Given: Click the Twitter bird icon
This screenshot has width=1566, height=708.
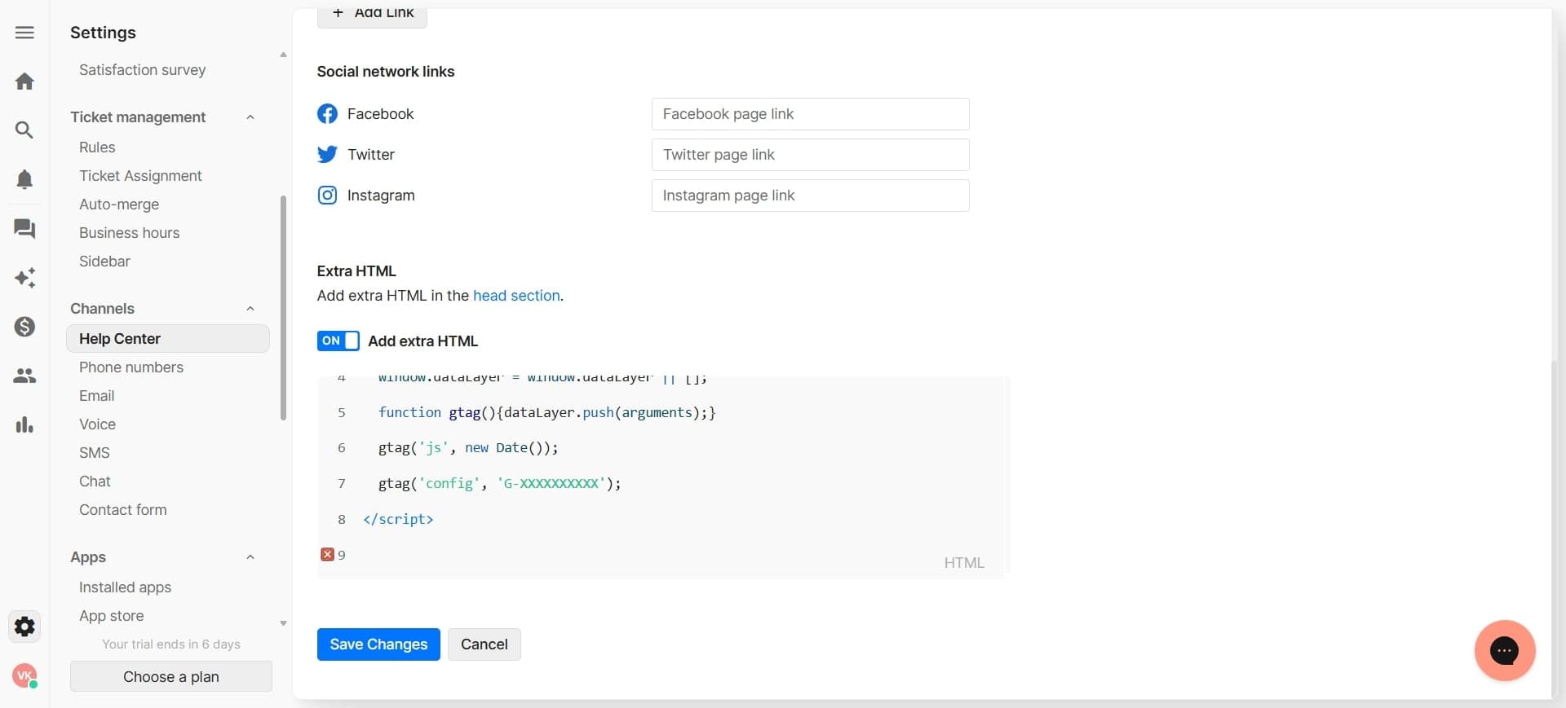Looking at the screenshot, I should point(327,155).
